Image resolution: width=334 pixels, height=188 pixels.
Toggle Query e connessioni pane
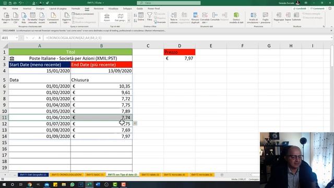coord(83,14)
